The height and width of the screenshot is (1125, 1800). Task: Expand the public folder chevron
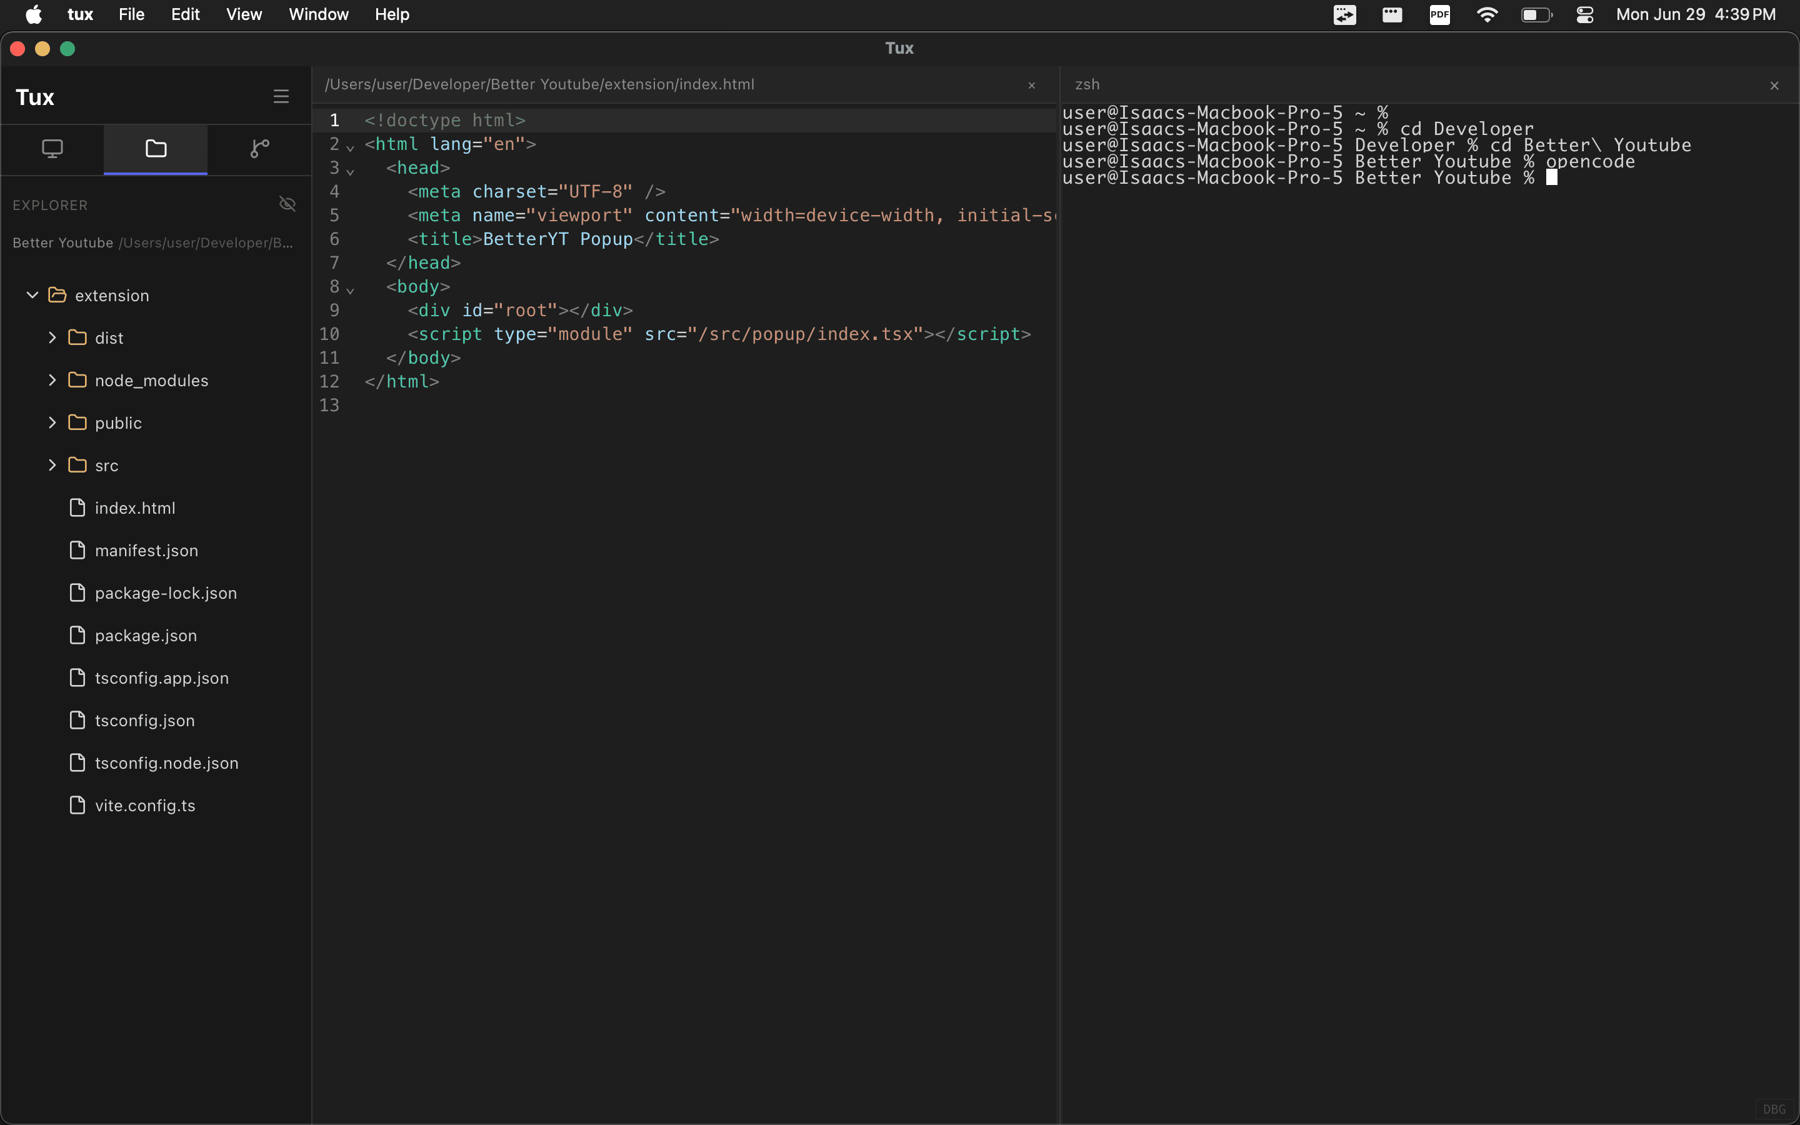(52, 422)
